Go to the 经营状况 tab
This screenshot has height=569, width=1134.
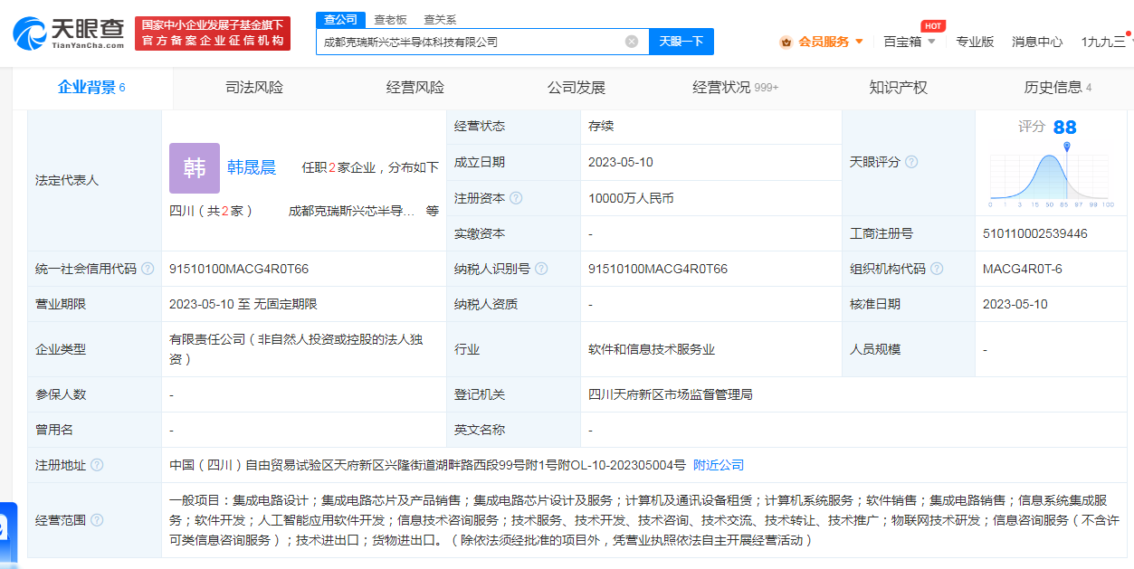[x=735, y=88]
